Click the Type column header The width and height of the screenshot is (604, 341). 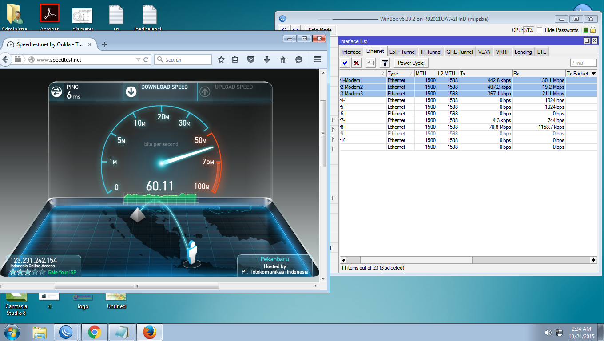point(401,73)
